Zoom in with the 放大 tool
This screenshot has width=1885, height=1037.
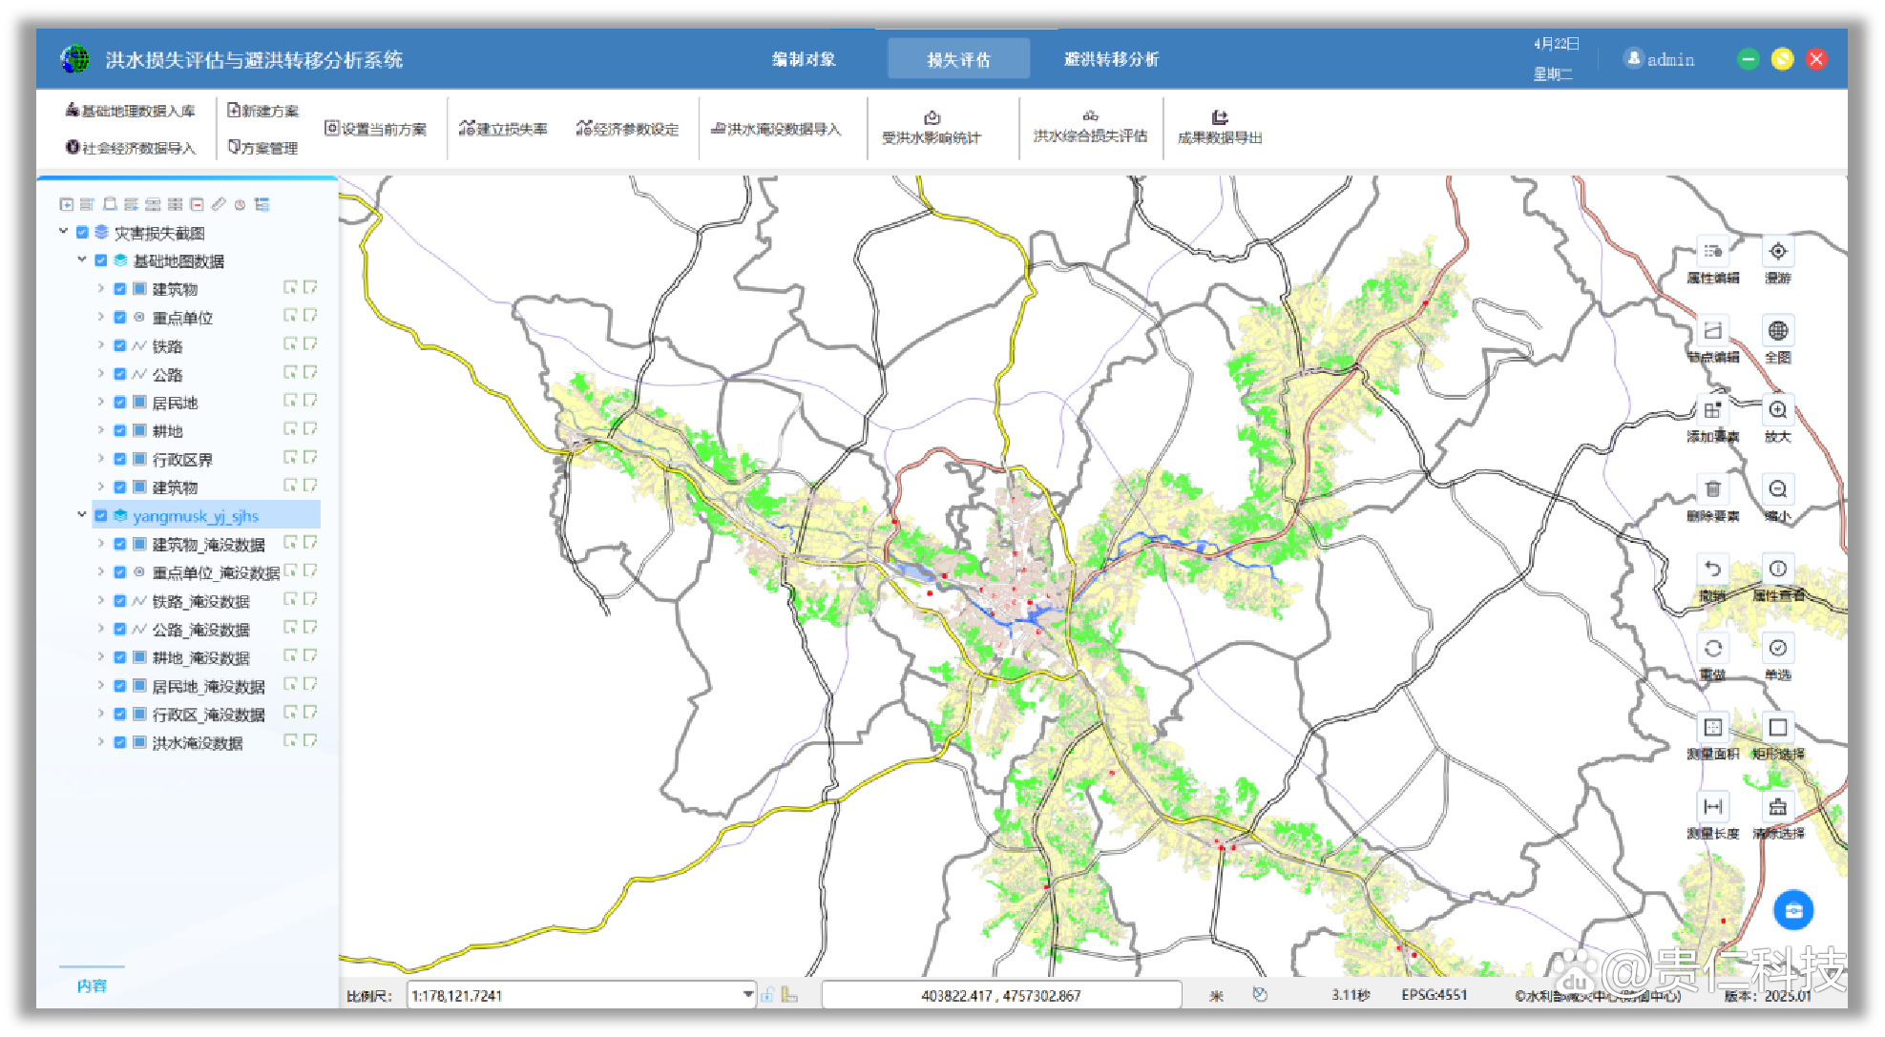pyautogui.click(x=1777, y=420)
